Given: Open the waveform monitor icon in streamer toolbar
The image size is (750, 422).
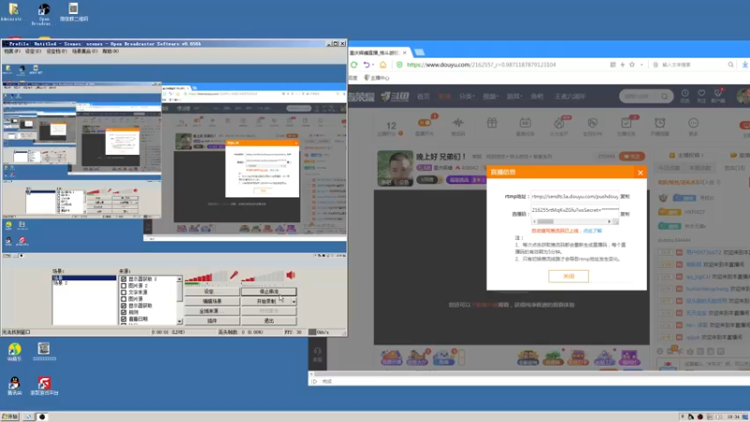Looking at the screenshot, I should (x=457, y=123).
